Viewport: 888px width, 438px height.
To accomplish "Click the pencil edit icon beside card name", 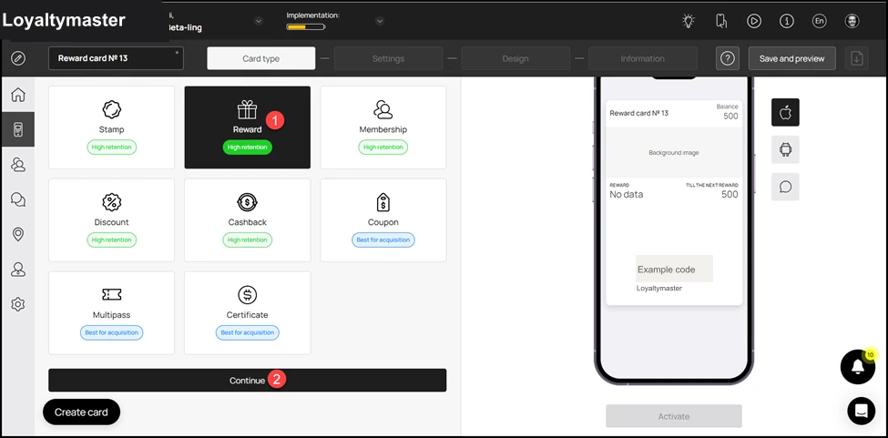I will pos(18,58).
